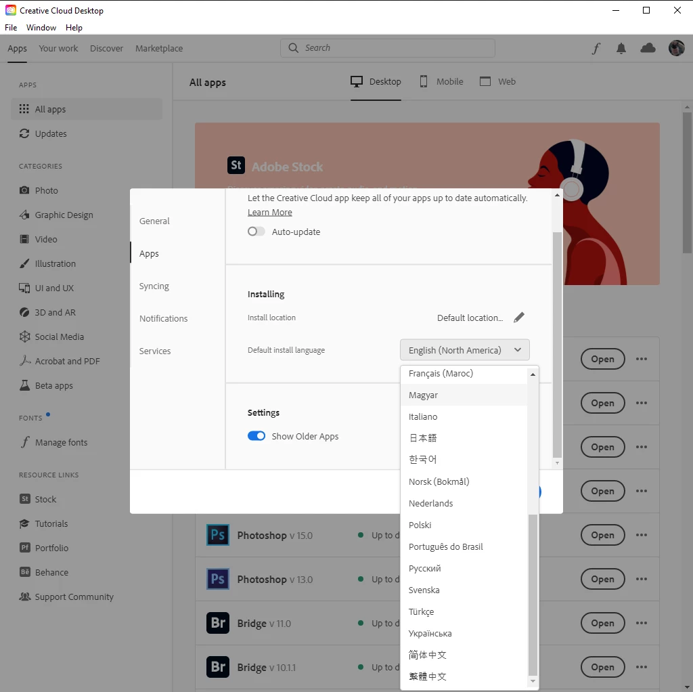Switch to the Marketplace tab
This screenshot has height=692, width=693.
(x=159, y=48)
